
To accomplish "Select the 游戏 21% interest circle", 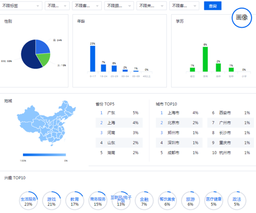I will tap(52, 200).
